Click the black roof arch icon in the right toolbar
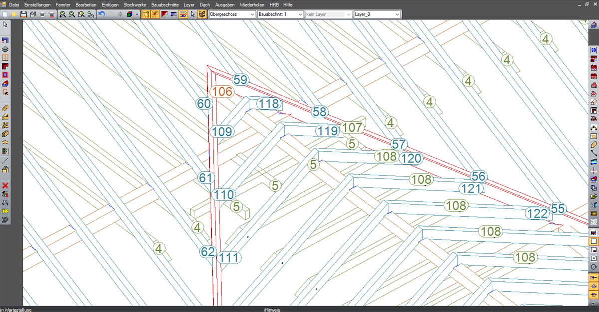This screenshot has width=599, height=312. (594, 128)
